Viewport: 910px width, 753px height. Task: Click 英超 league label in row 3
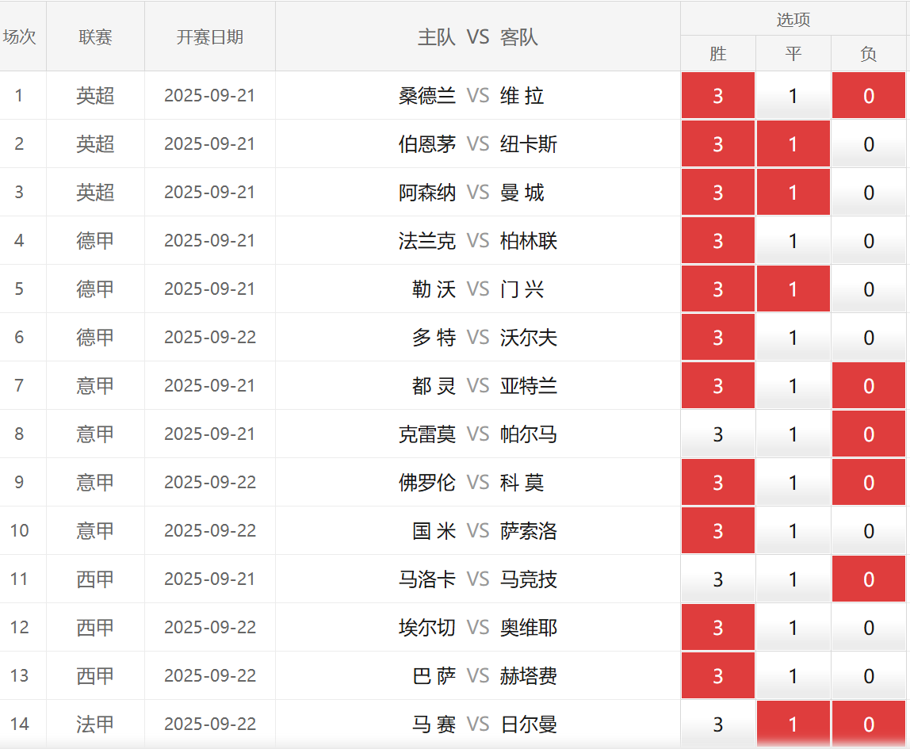tap(95, 193)
